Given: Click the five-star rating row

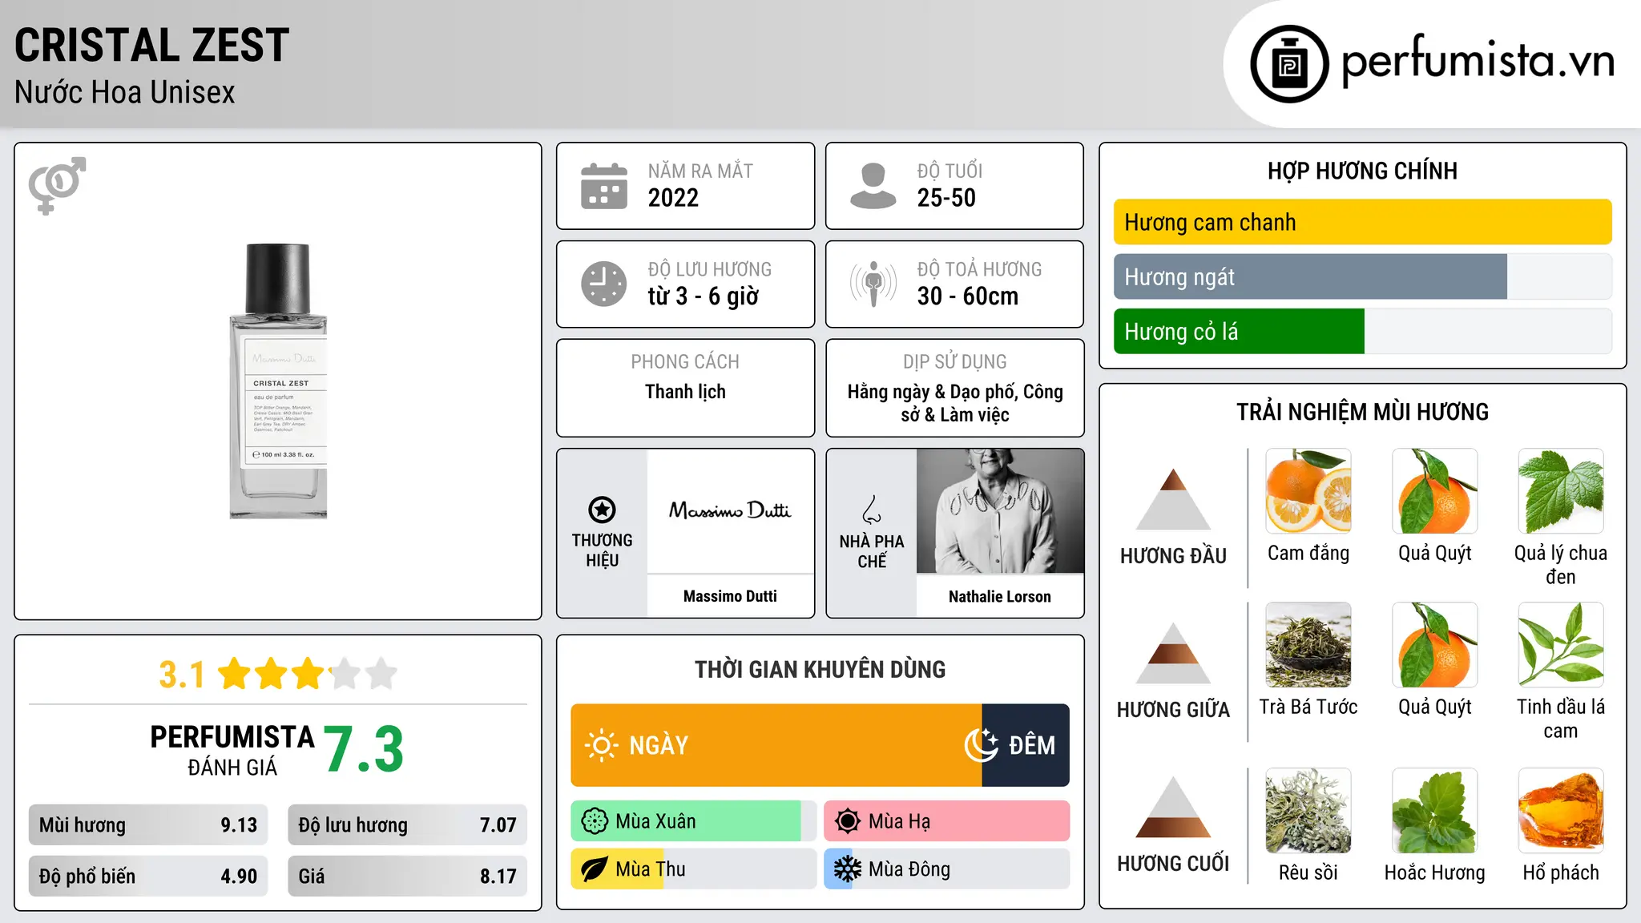Looking at the screenshot, I should point(308,674).
